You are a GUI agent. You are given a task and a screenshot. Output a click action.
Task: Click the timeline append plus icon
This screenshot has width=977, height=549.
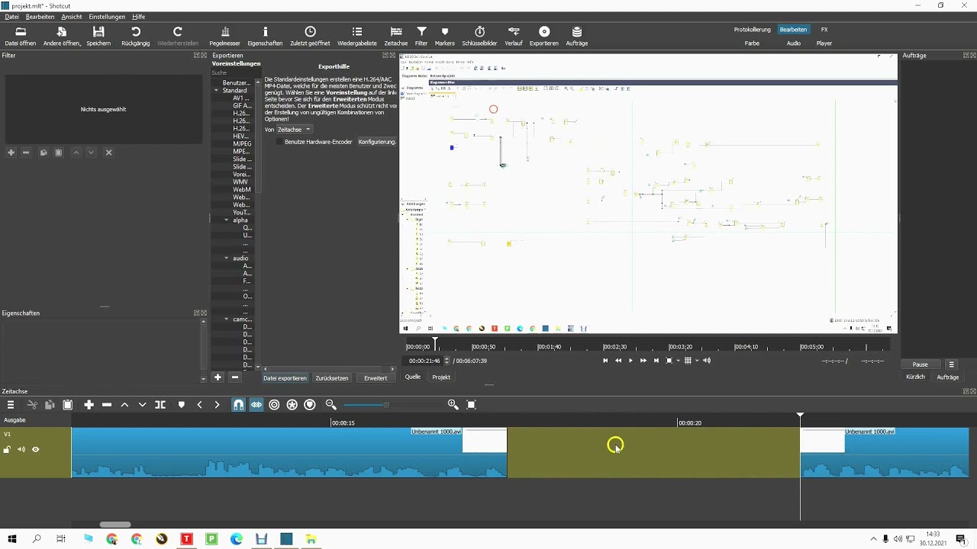(89, 405)
